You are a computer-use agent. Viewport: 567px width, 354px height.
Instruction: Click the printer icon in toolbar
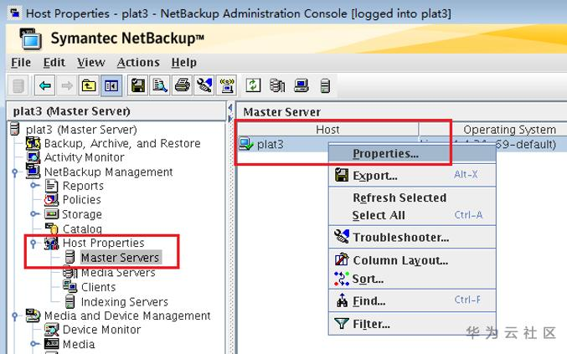click(182, 85)
